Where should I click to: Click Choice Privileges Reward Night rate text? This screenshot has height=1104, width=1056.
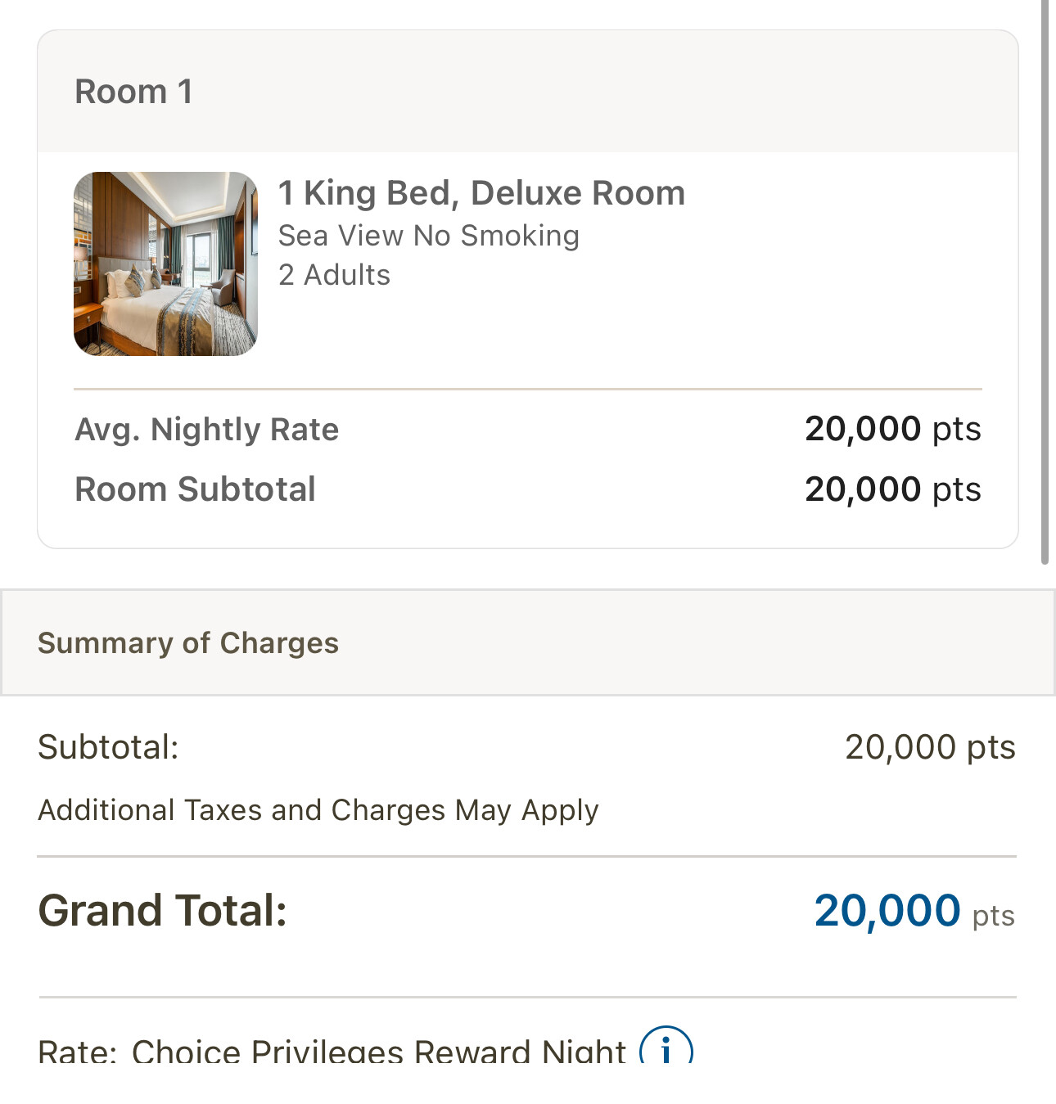[378, 1050]
